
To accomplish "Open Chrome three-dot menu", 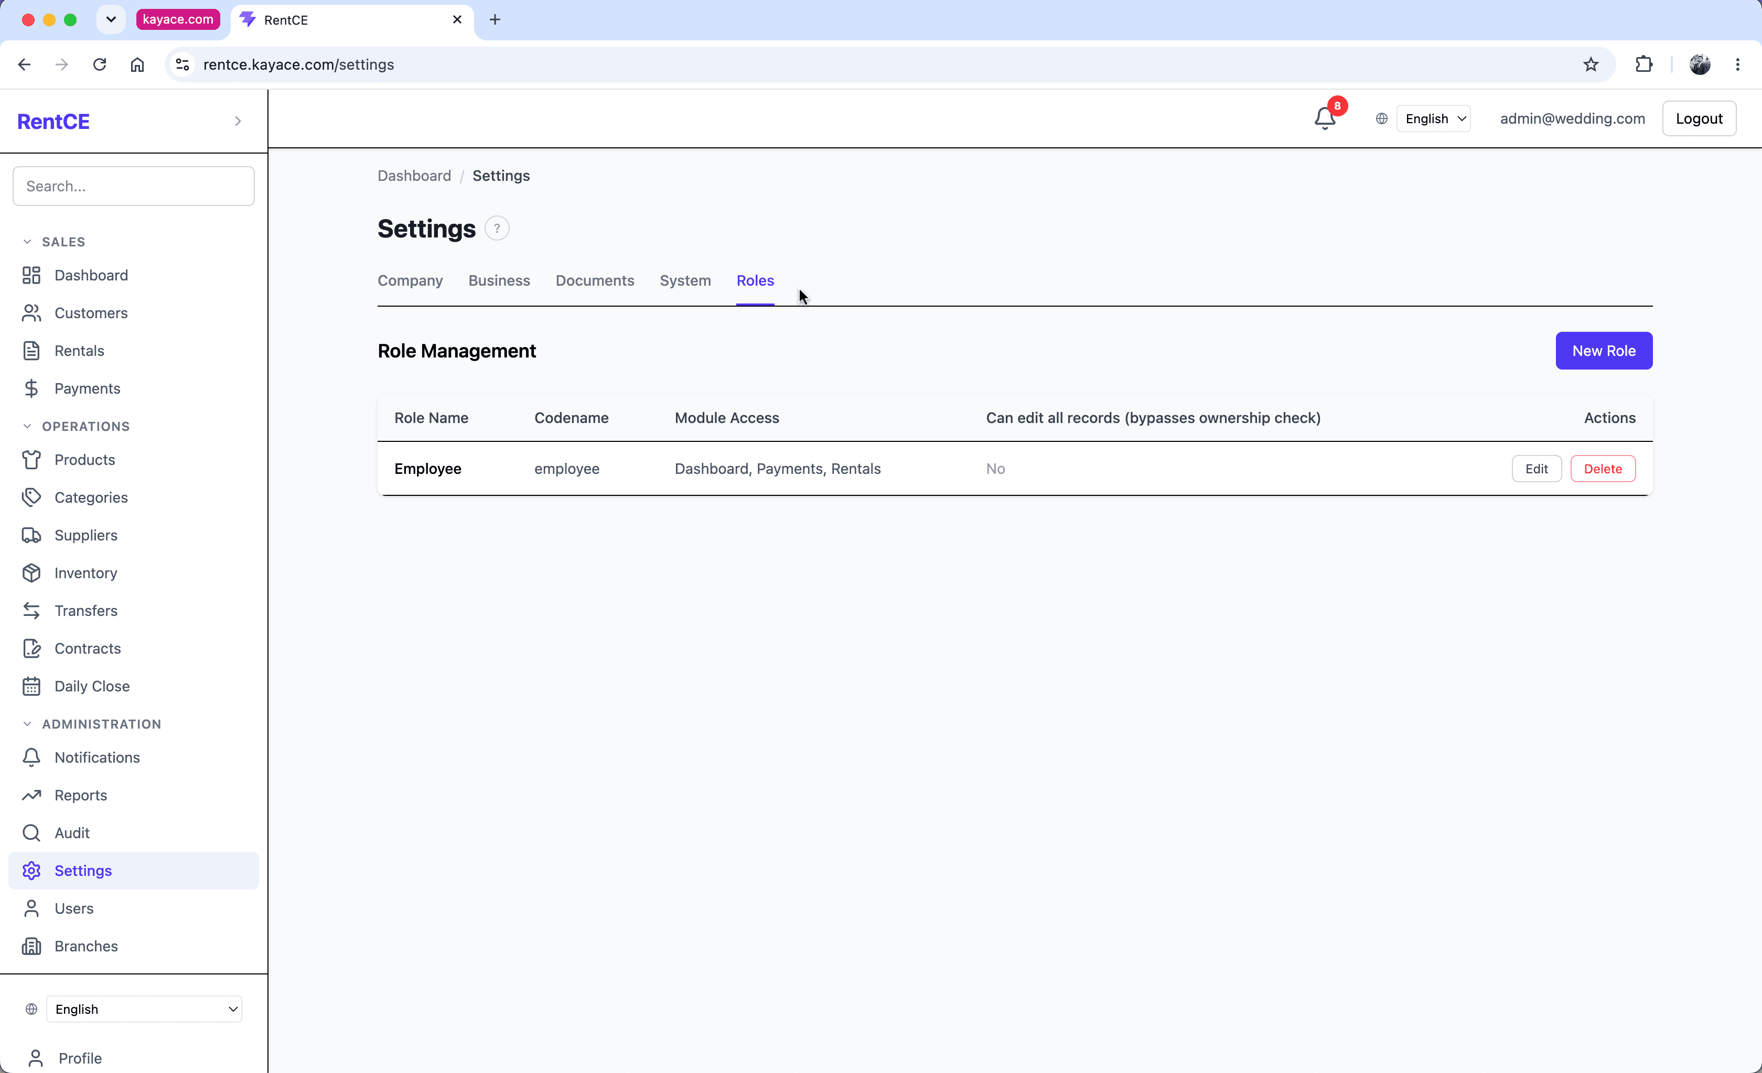I will [1738, 64].
